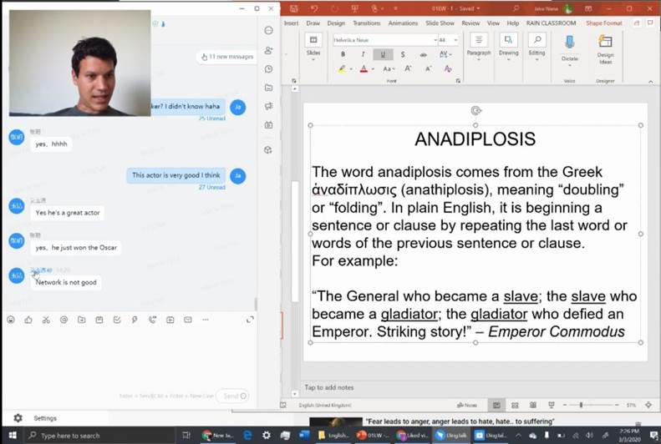Image resolution: width=661 pixels, height=444 pixels.
Task: Toggle Bold formatting
Action: (x=343, y=54)
